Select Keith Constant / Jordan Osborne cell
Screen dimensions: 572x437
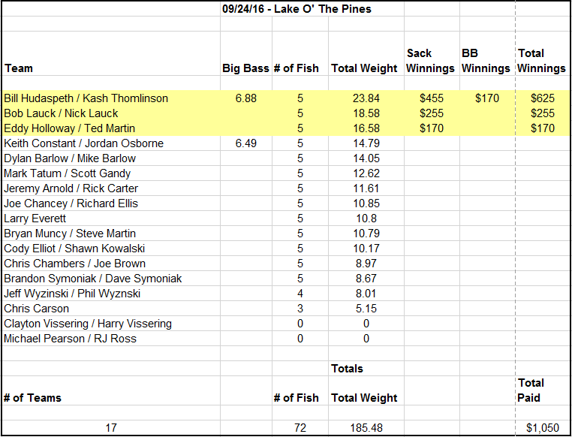pyautogui.click(x=111, y=143)
